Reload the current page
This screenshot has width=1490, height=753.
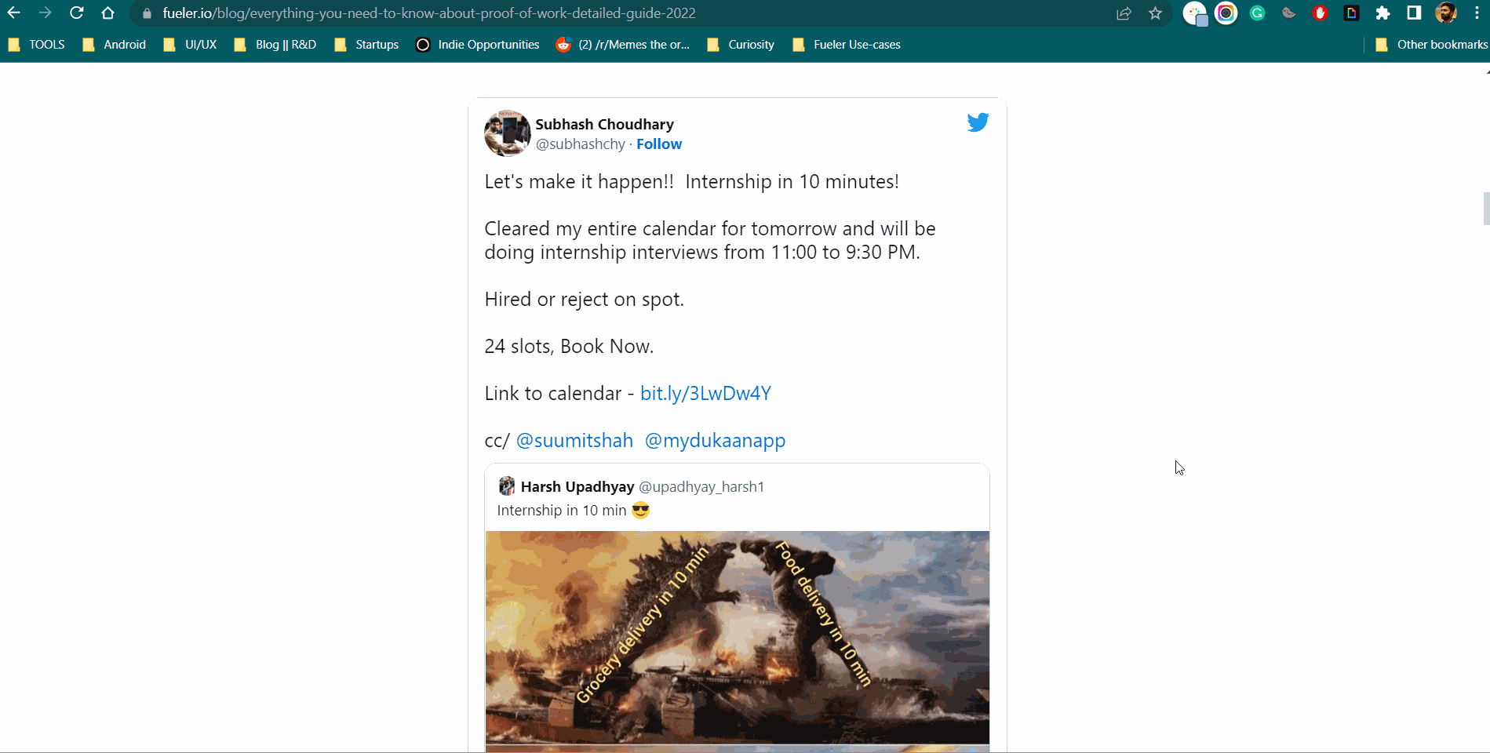(76, 13)
